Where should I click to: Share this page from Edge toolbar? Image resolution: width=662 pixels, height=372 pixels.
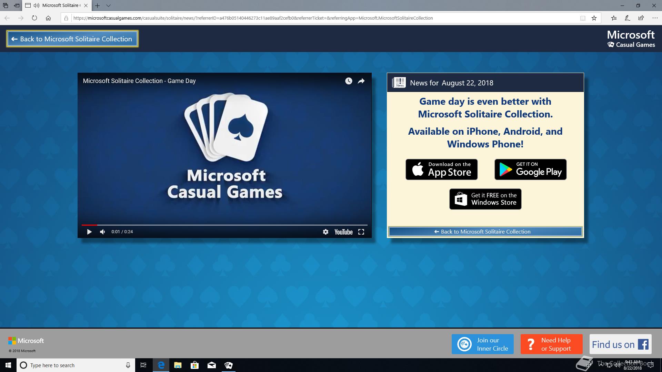641,18
